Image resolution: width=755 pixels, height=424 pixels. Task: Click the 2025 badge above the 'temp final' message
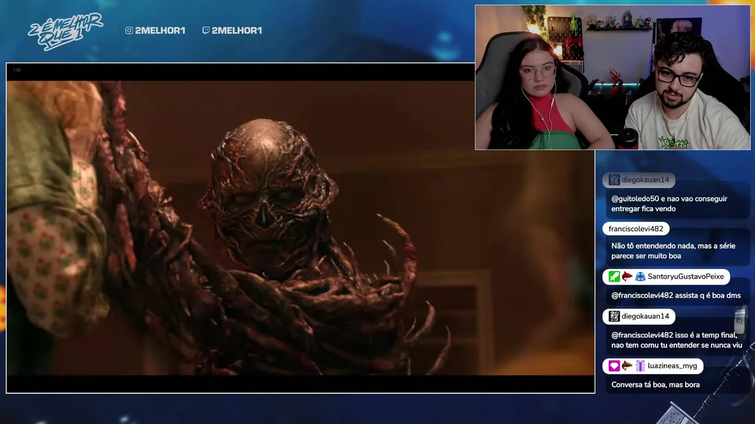614,316
